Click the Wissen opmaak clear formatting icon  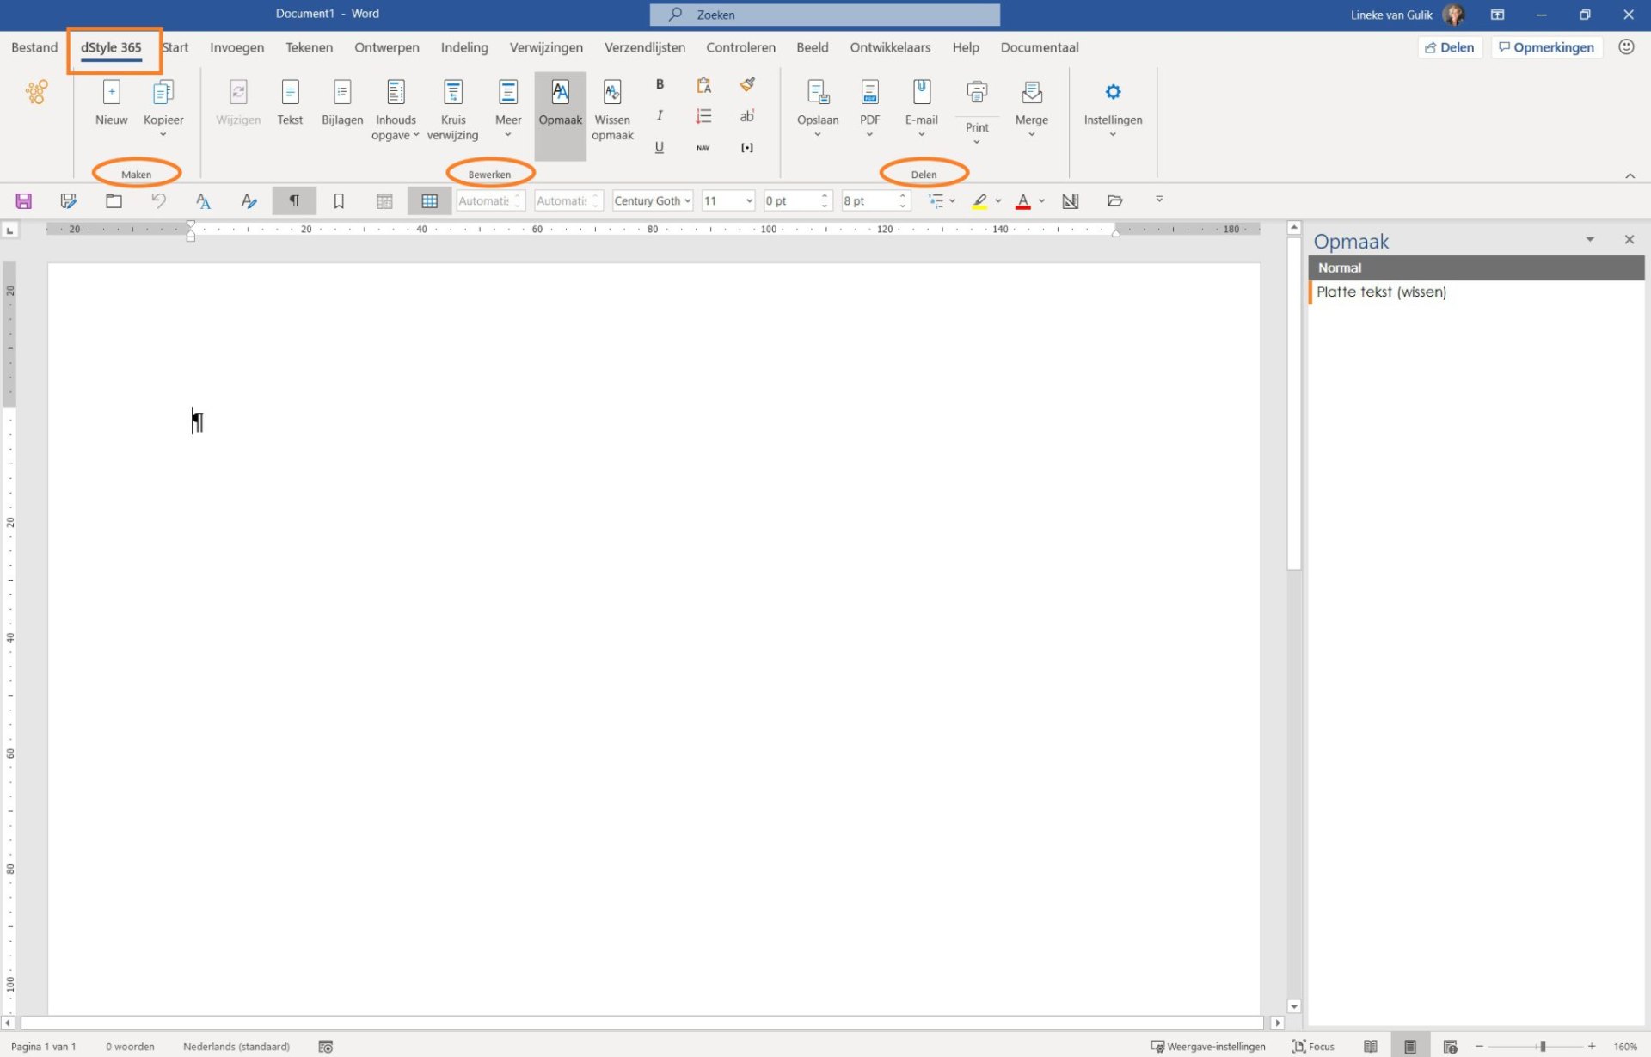tap(612, 92)
